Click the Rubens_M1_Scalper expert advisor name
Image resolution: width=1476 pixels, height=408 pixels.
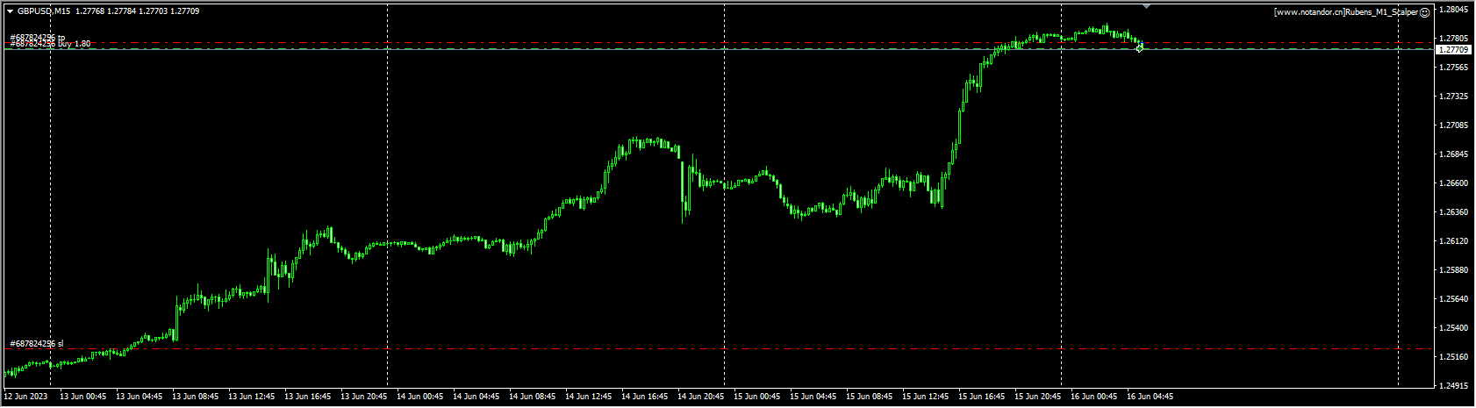tap(1382, 12)
